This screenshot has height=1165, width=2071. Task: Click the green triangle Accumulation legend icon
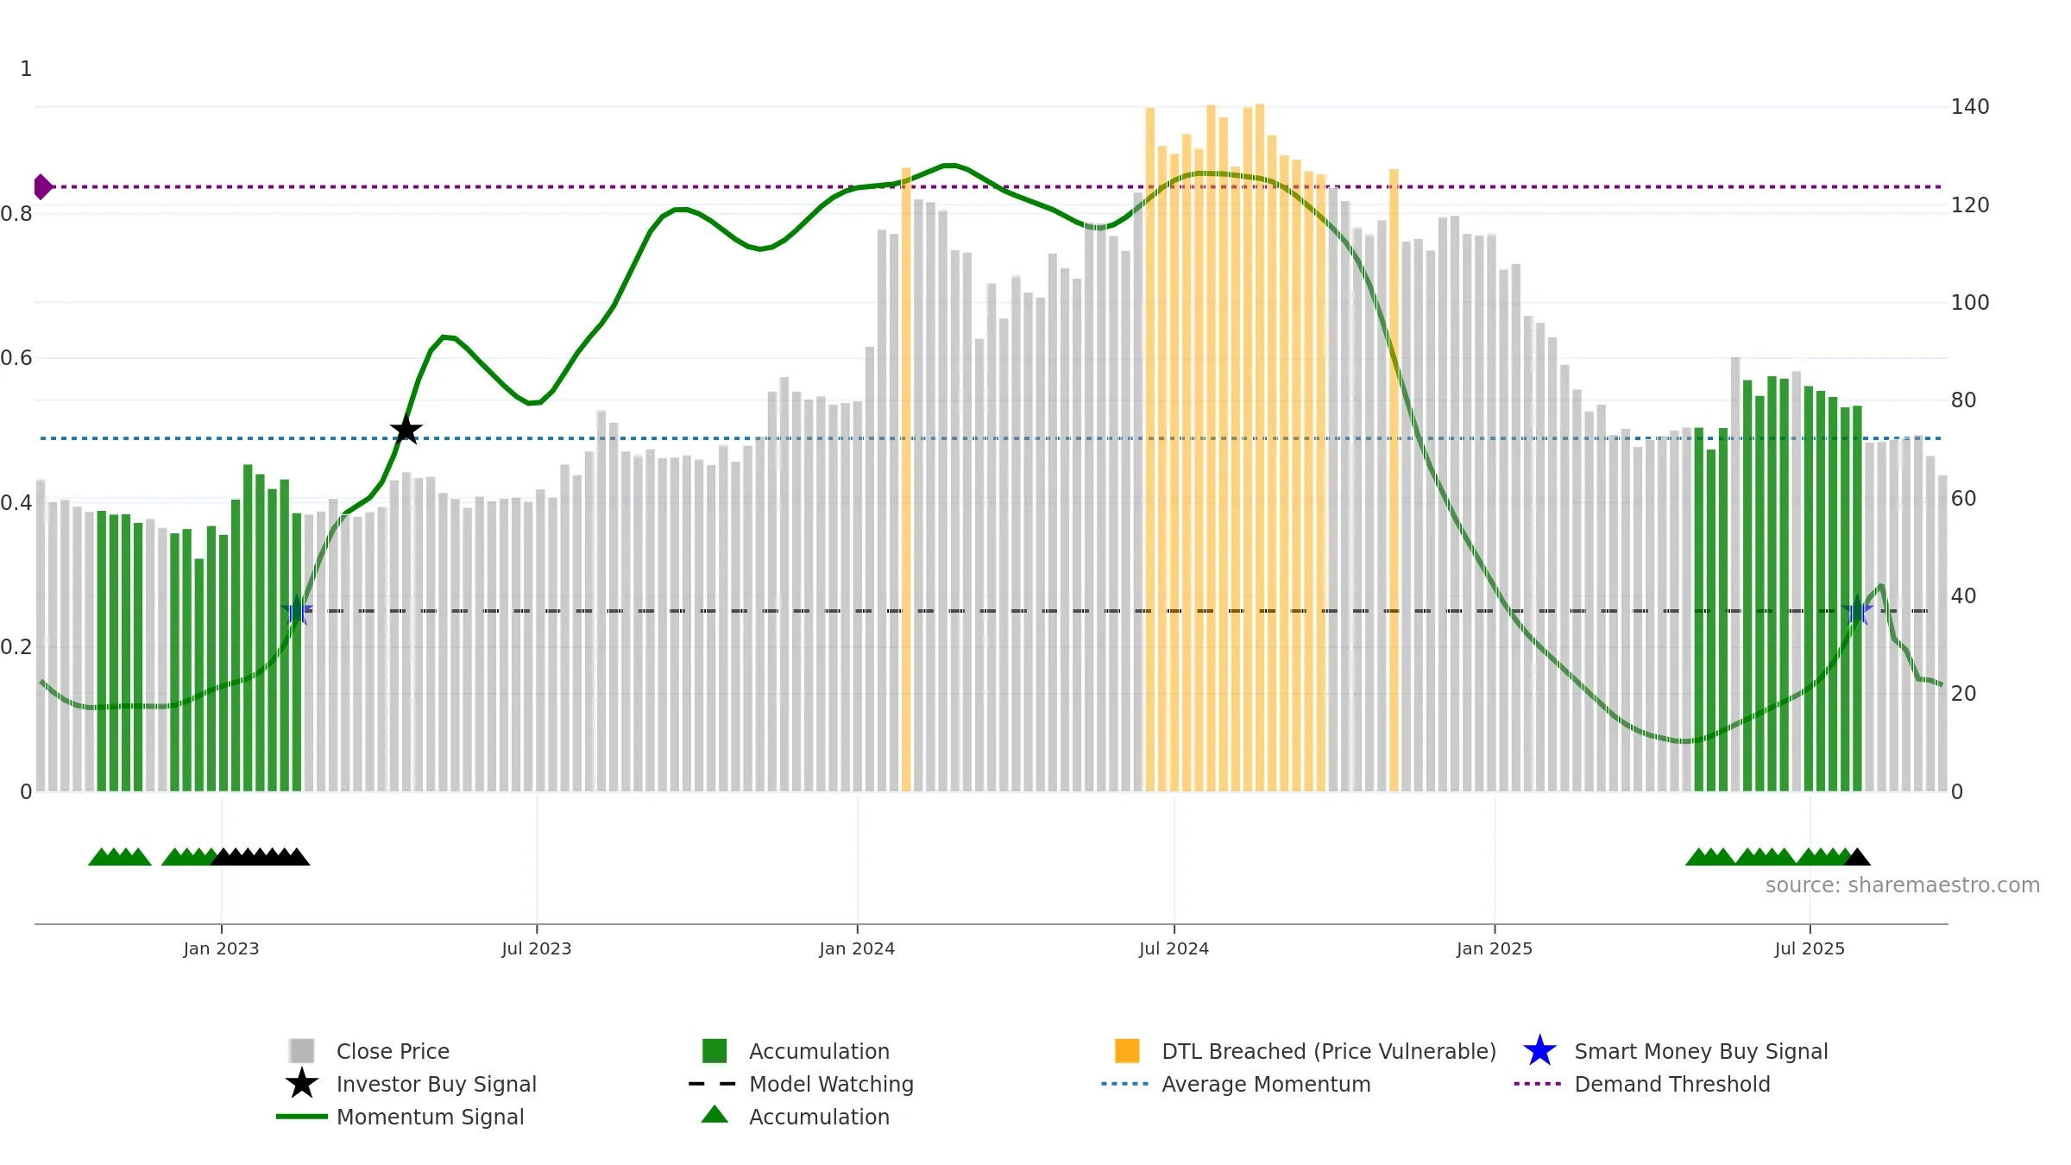[x=714, y=1115]
